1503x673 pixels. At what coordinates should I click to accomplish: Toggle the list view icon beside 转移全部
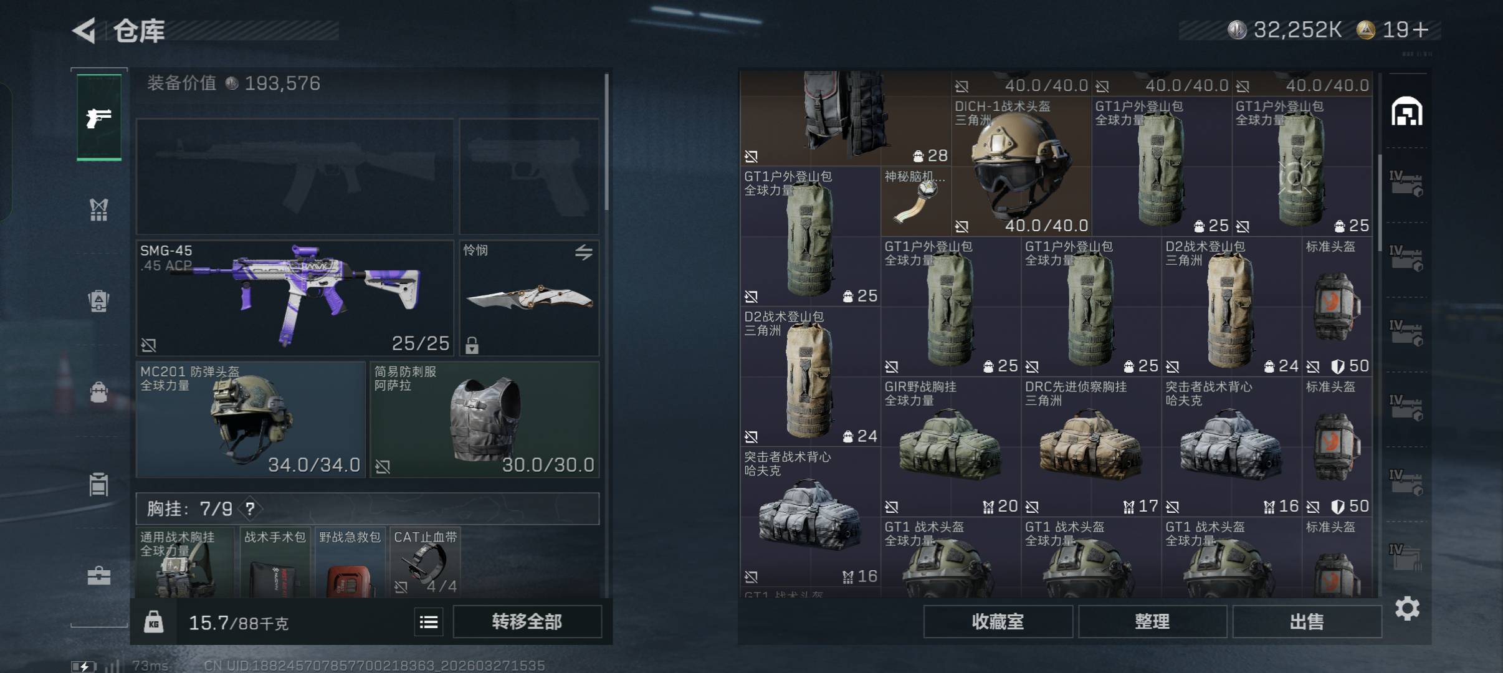click(x=429, y=621)
